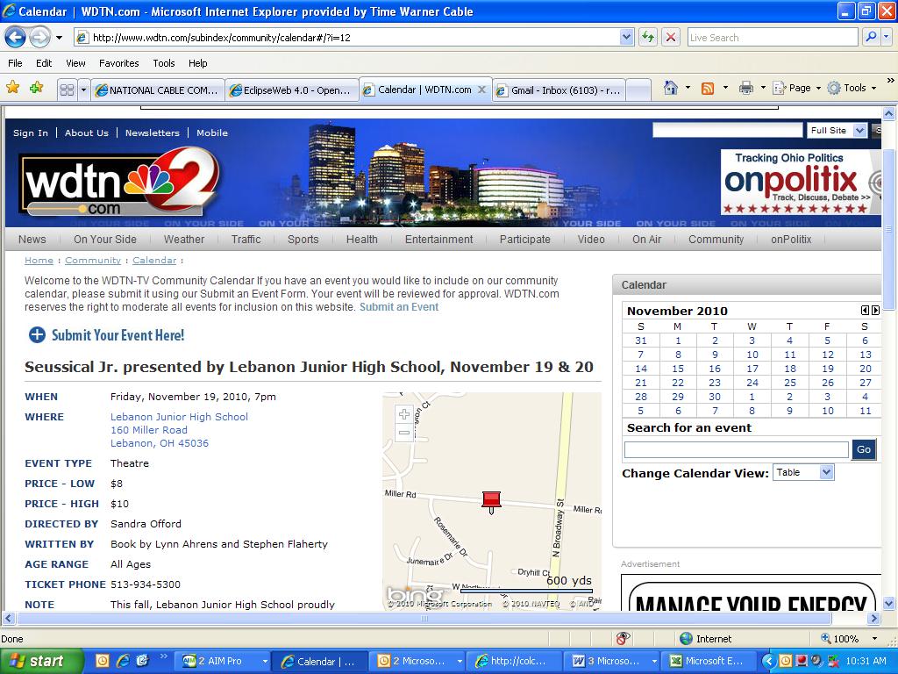This screenshot has width=898, height=674.
Task: Open the Tools menu in menu bar
Action: tap(164, 63)
